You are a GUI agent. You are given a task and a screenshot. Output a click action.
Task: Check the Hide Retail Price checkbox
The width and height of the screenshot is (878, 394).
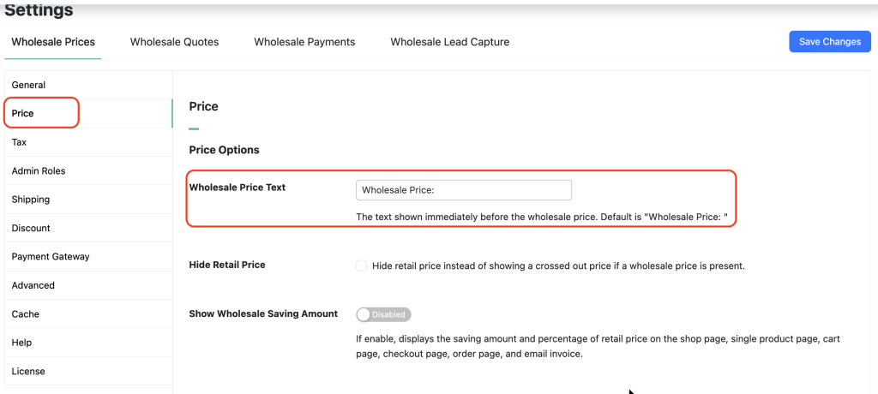pos(361,266)
